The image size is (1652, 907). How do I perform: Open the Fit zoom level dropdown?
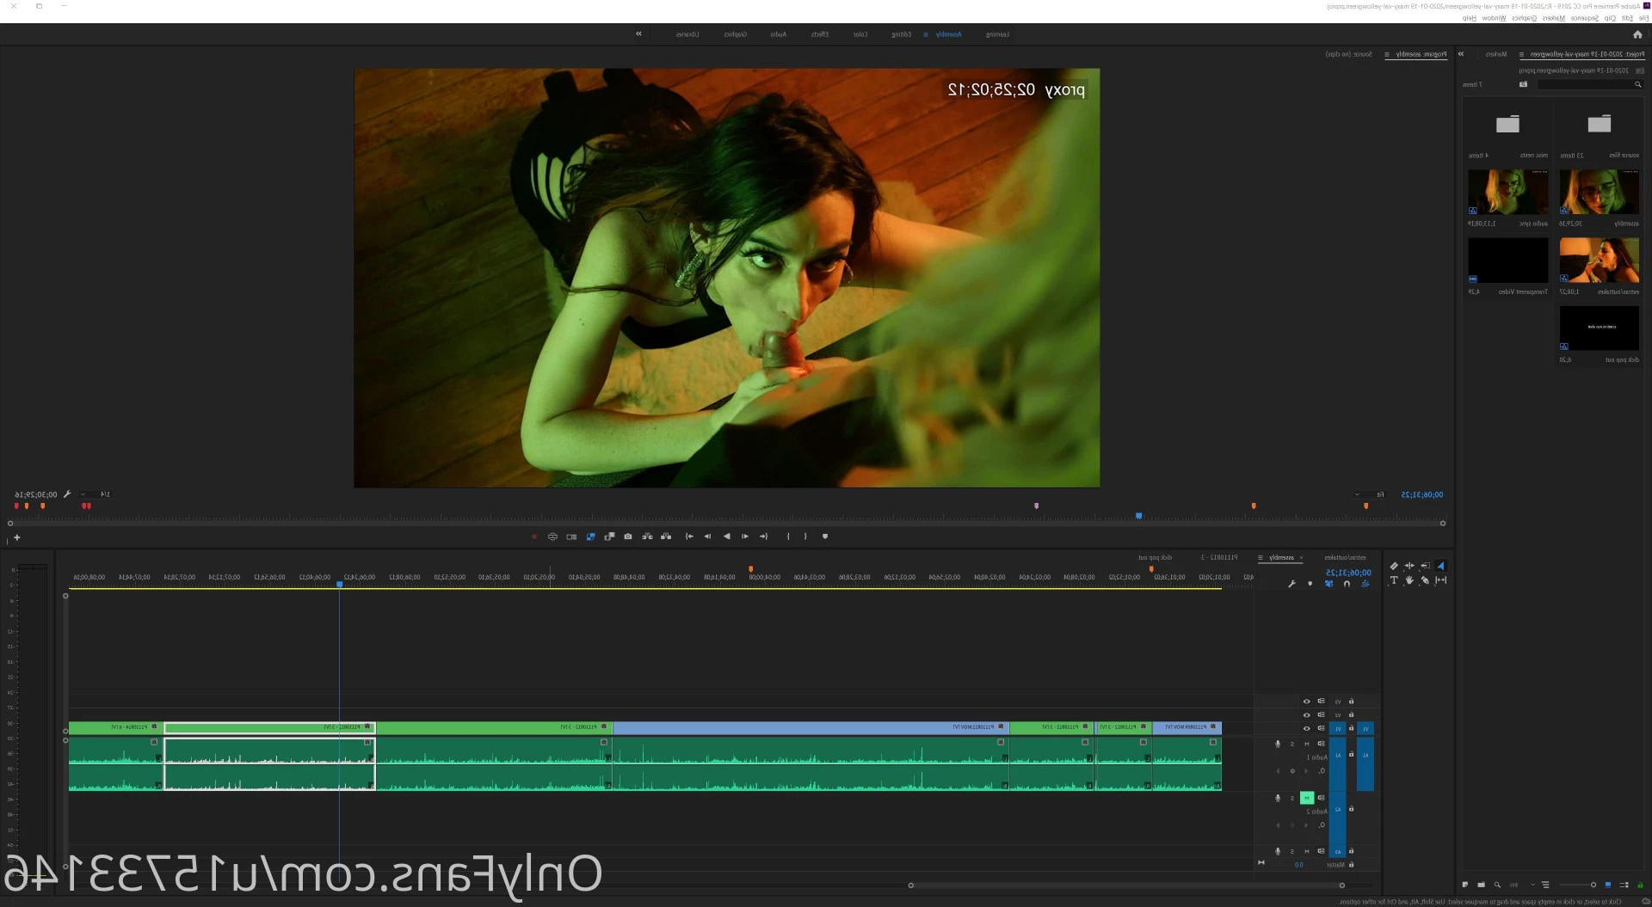(x=1369, y=494)
